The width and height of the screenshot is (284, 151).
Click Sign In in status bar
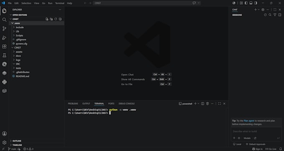coord(257,149)
